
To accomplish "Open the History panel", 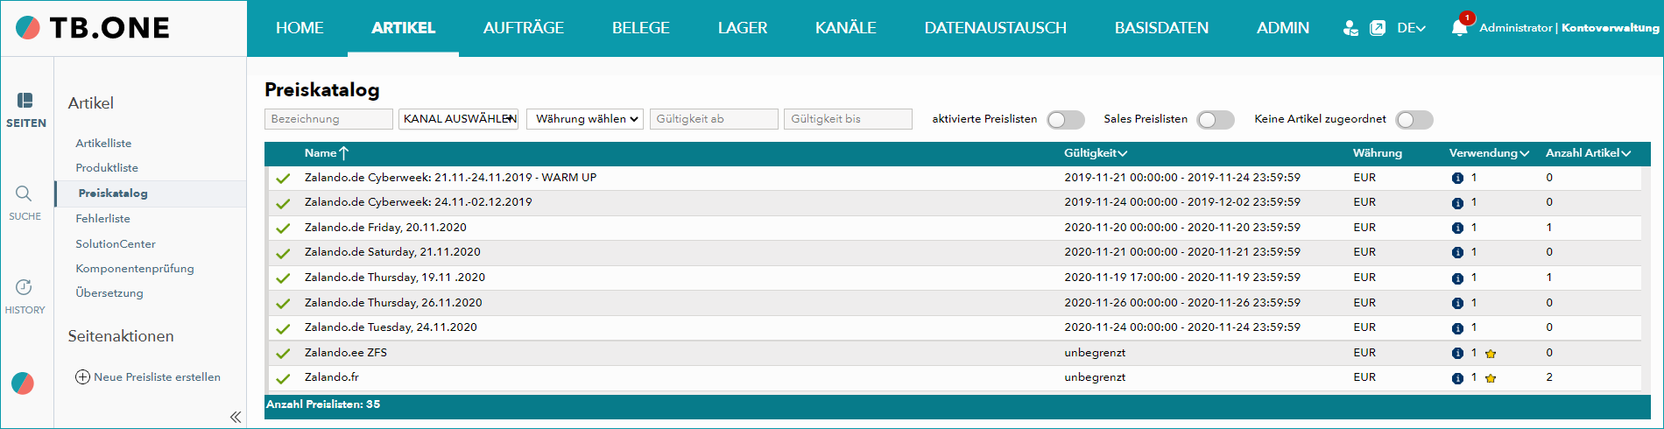I will pyautogui.click(x=25, y=296).
